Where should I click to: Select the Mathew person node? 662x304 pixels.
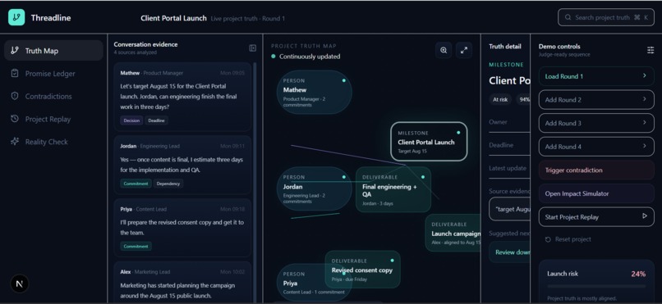314,93
